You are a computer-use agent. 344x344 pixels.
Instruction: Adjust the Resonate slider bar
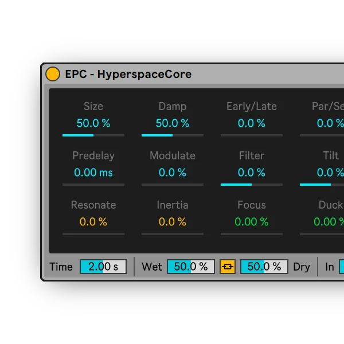[93, 234]
